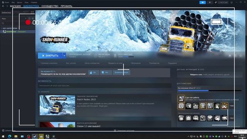Screen dimensions: 247x139
Task: Open the dropdown arrow beside ЗАКРЫТЬ
Action: [x=64, y=56]
